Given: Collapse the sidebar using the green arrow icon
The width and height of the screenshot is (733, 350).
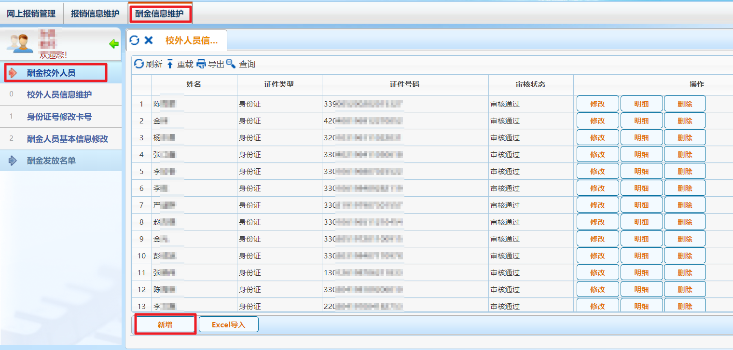Looking at the screenshot, I should pyautogui.click(x=114, y=44).
